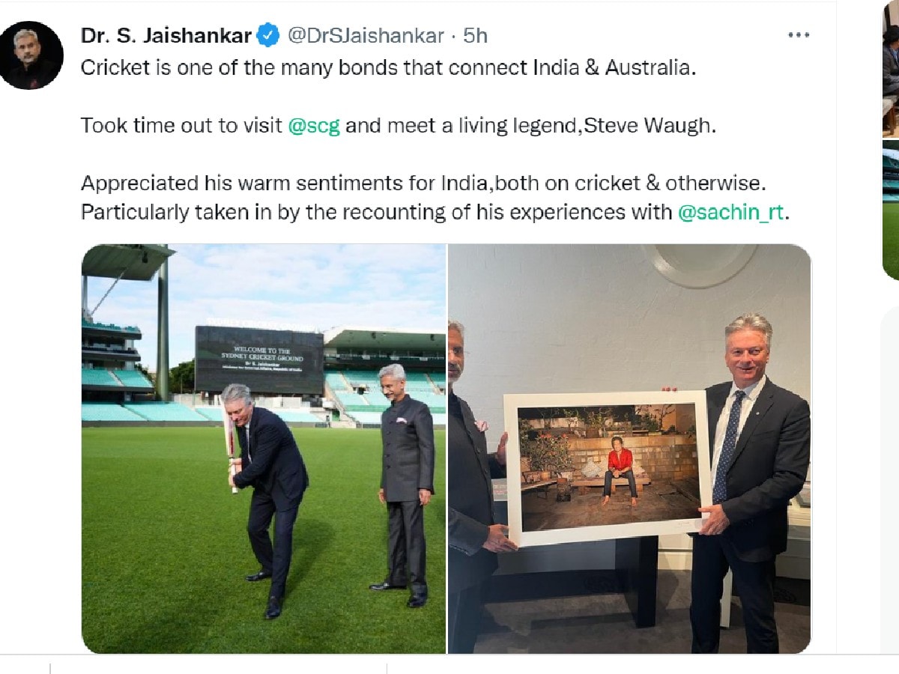Open Dr. S. Jaishankar's profile avatar
Viewport: 899px width, 674px height.
(30, 55)
